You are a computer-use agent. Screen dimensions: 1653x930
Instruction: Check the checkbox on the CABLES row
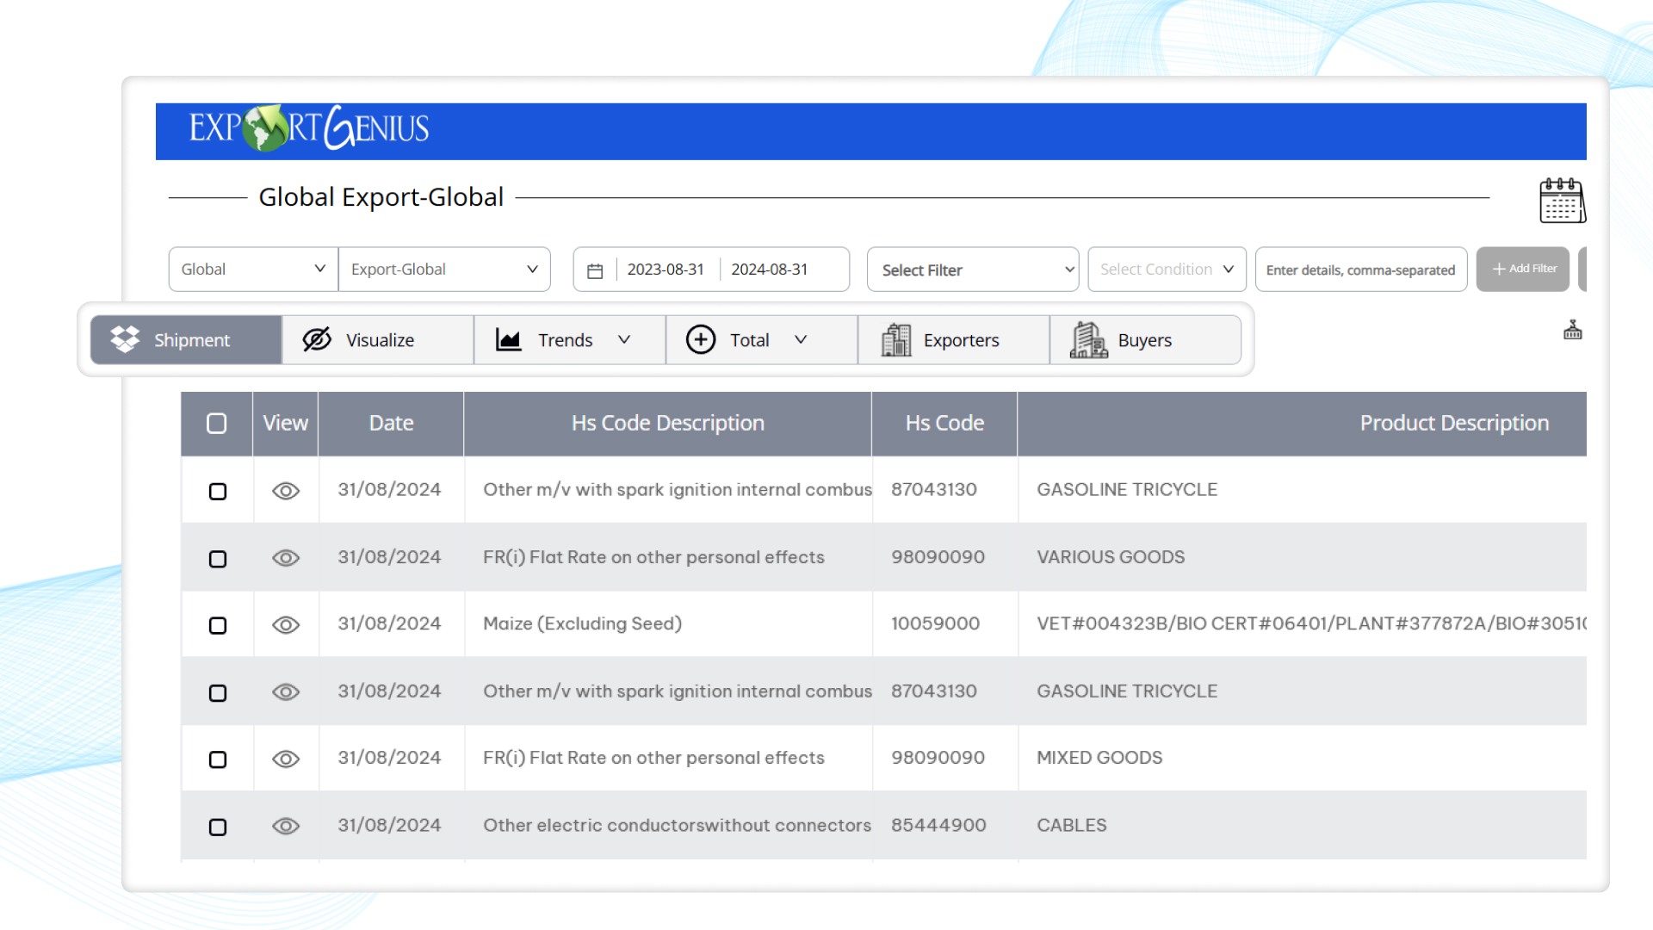(x=217, y=825)
